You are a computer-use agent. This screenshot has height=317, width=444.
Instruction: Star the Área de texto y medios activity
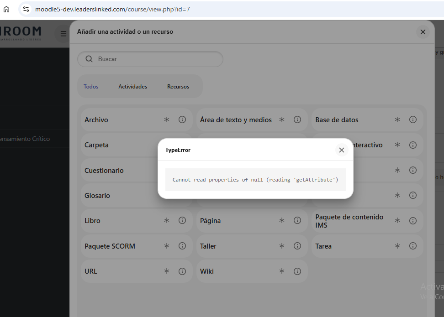[282, 120]
